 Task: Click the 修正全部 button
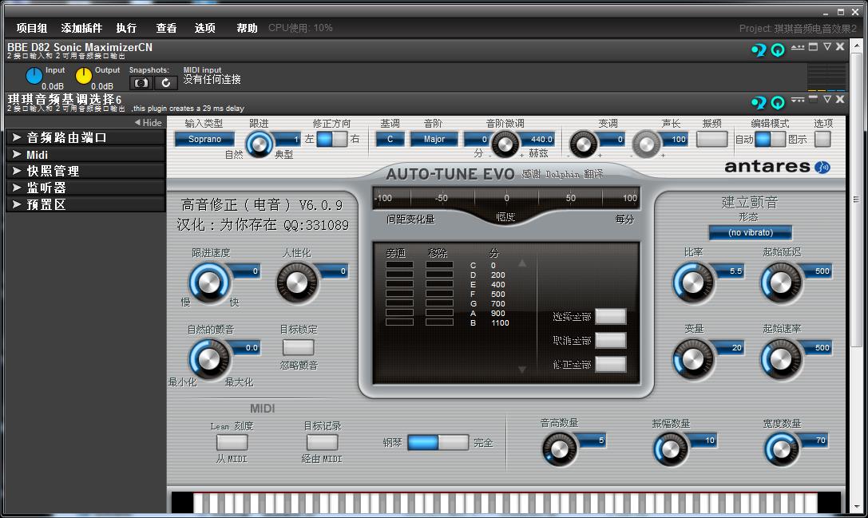pos(611,364)
